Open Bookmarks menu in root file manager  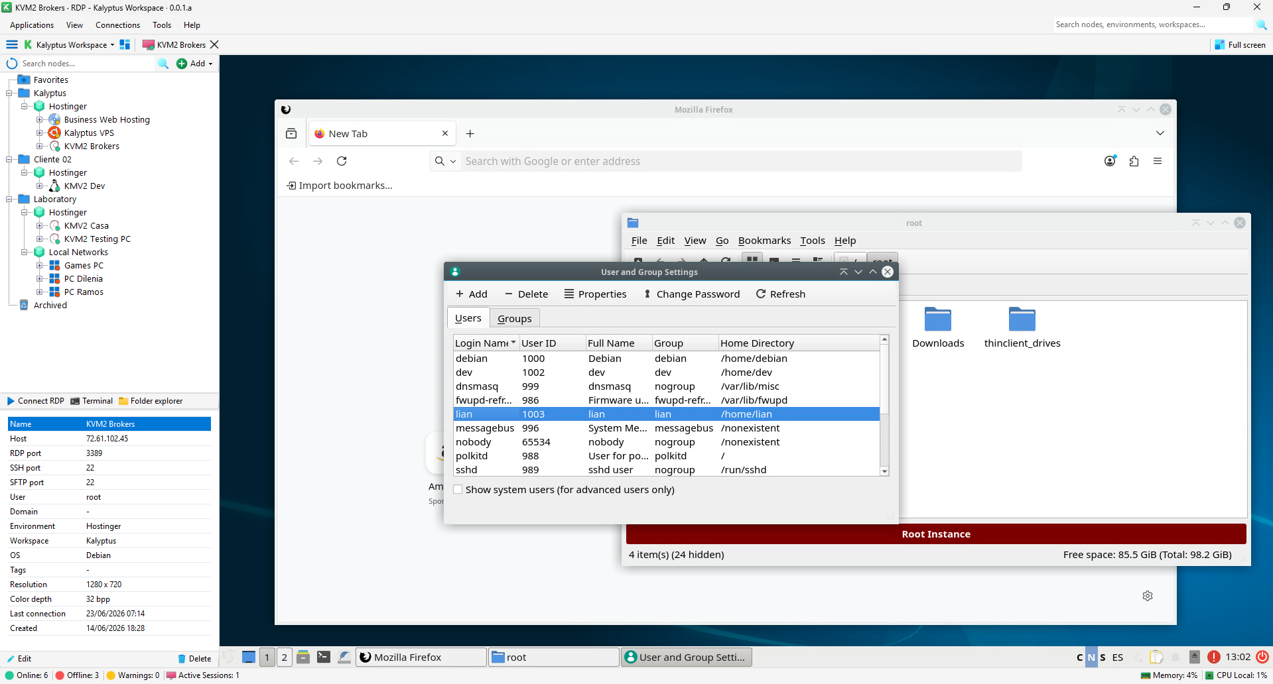click(x=764, y=241)
